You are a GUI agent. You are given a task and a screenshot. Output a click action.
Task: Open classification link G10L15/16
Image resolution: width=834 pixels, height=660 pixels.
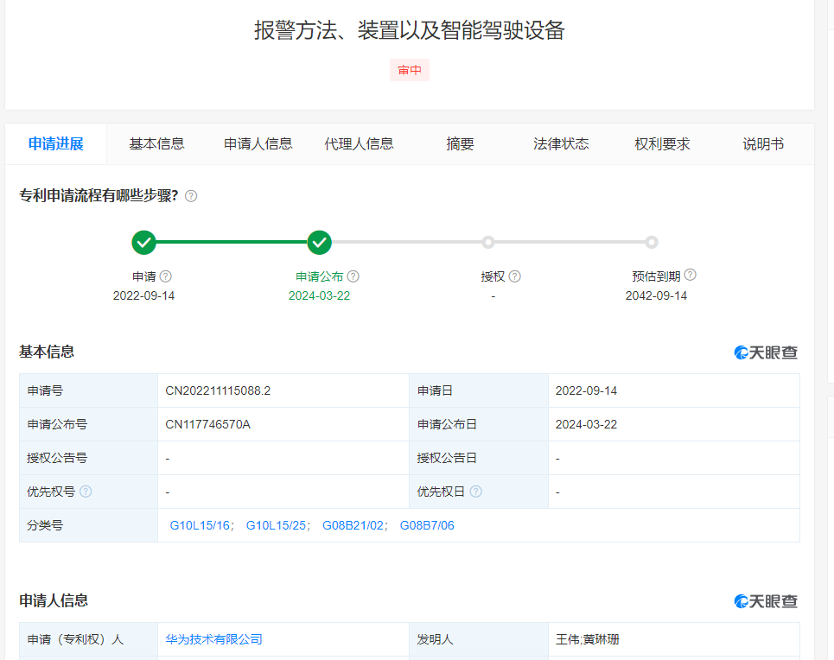201,525
